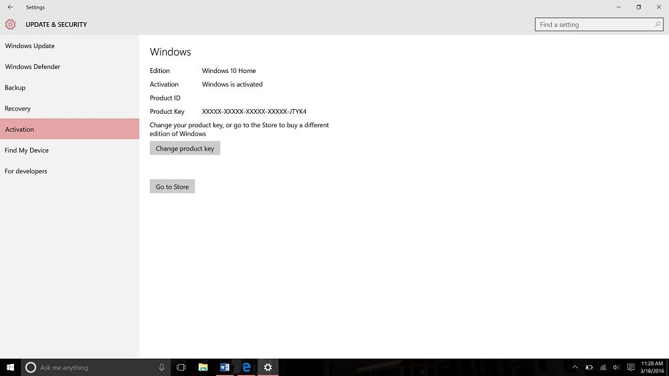This screenshot has width=669, height=376.
Task: Open the Action Center notifications icon
Action: click(x=631, y=367)
